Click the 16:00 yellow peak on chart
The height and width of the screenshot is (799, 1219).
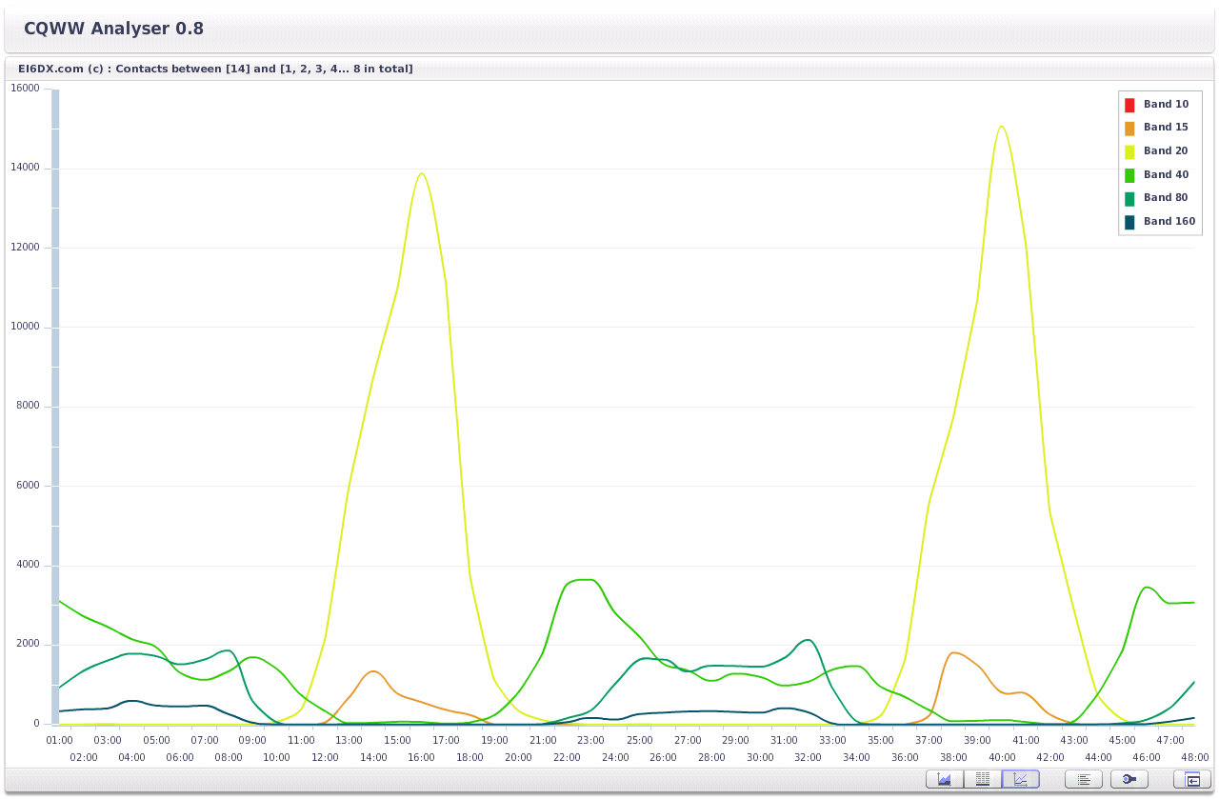pos(421,173)
